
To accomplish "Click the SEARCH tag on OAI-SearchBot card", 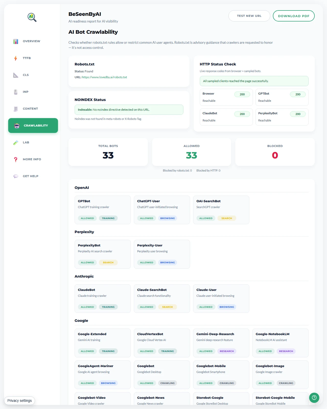I will pyautogui.click(x=227, y=218).
